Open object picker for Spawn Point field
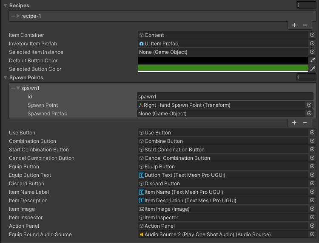Image resolution: width=319 pixels, height=243 pixels. (309, 105)
